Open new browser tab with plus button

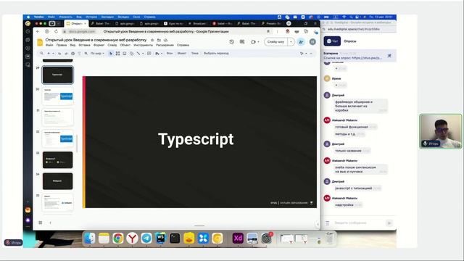(289, 23)
